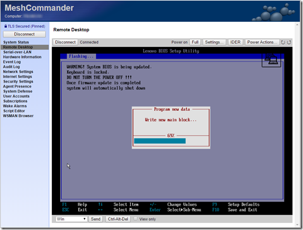Open WSMAN Browser page
303x230 pixels.
click(19, 116)
